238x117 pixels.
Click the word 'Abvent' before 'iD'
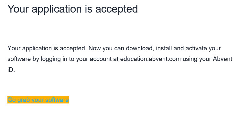pyautogui.click(x=222, y=59)
